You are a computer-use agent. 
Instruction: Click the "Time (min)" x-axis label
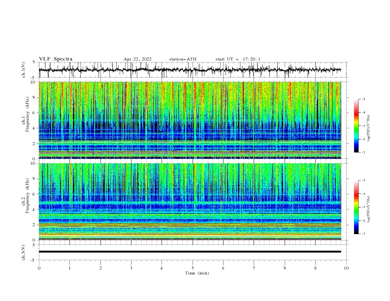tap(197, 273)
